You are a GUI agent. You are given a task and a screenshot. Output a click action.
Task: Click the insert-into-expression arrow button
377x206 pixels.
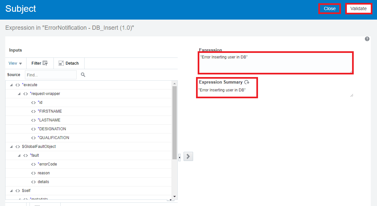pyautogui.click(x=188, y=156)
